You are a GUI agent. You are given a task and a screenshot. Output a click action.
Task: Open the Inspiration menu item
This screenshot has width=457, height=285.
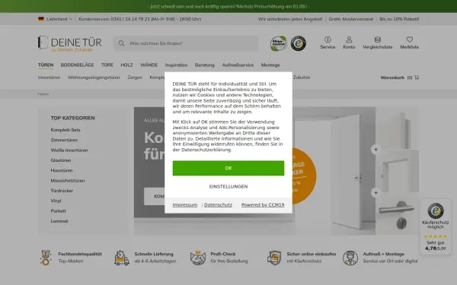point(176,65)
